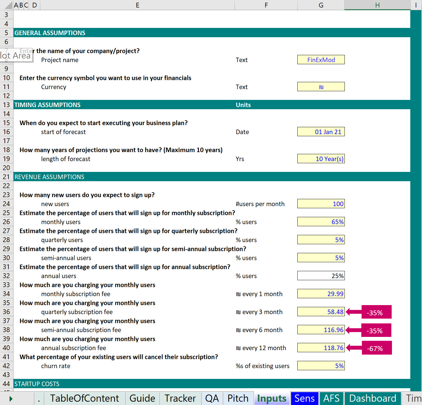Viewport: 422px width, 405px height.
Task: Click the 'length of forecast' label
Action: tap(66, 159)
